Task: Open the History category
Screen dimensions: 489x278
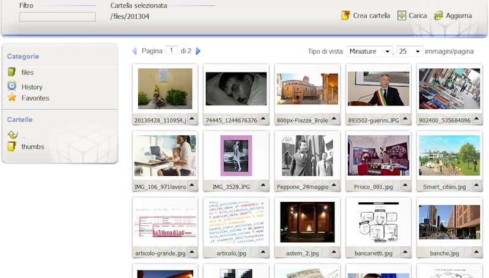Action: 32,87
